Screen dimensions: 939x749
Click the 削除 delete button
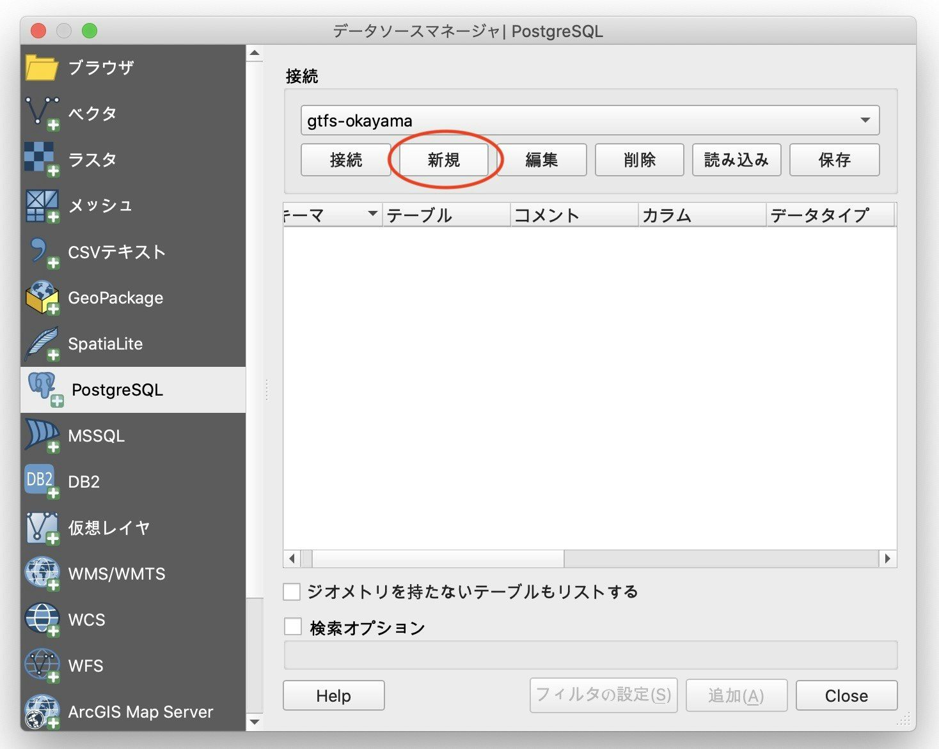(x=640, y=160)
